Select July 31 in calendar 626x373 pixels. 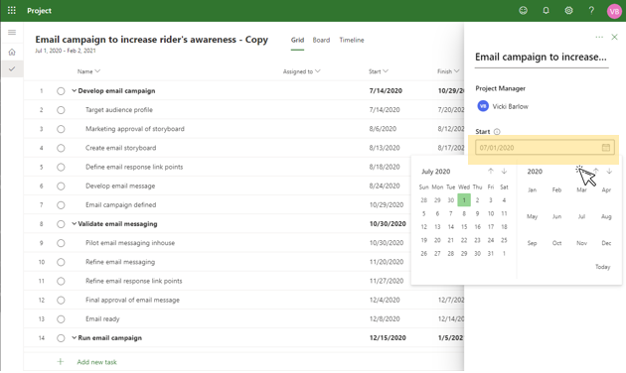coord(491,253)
